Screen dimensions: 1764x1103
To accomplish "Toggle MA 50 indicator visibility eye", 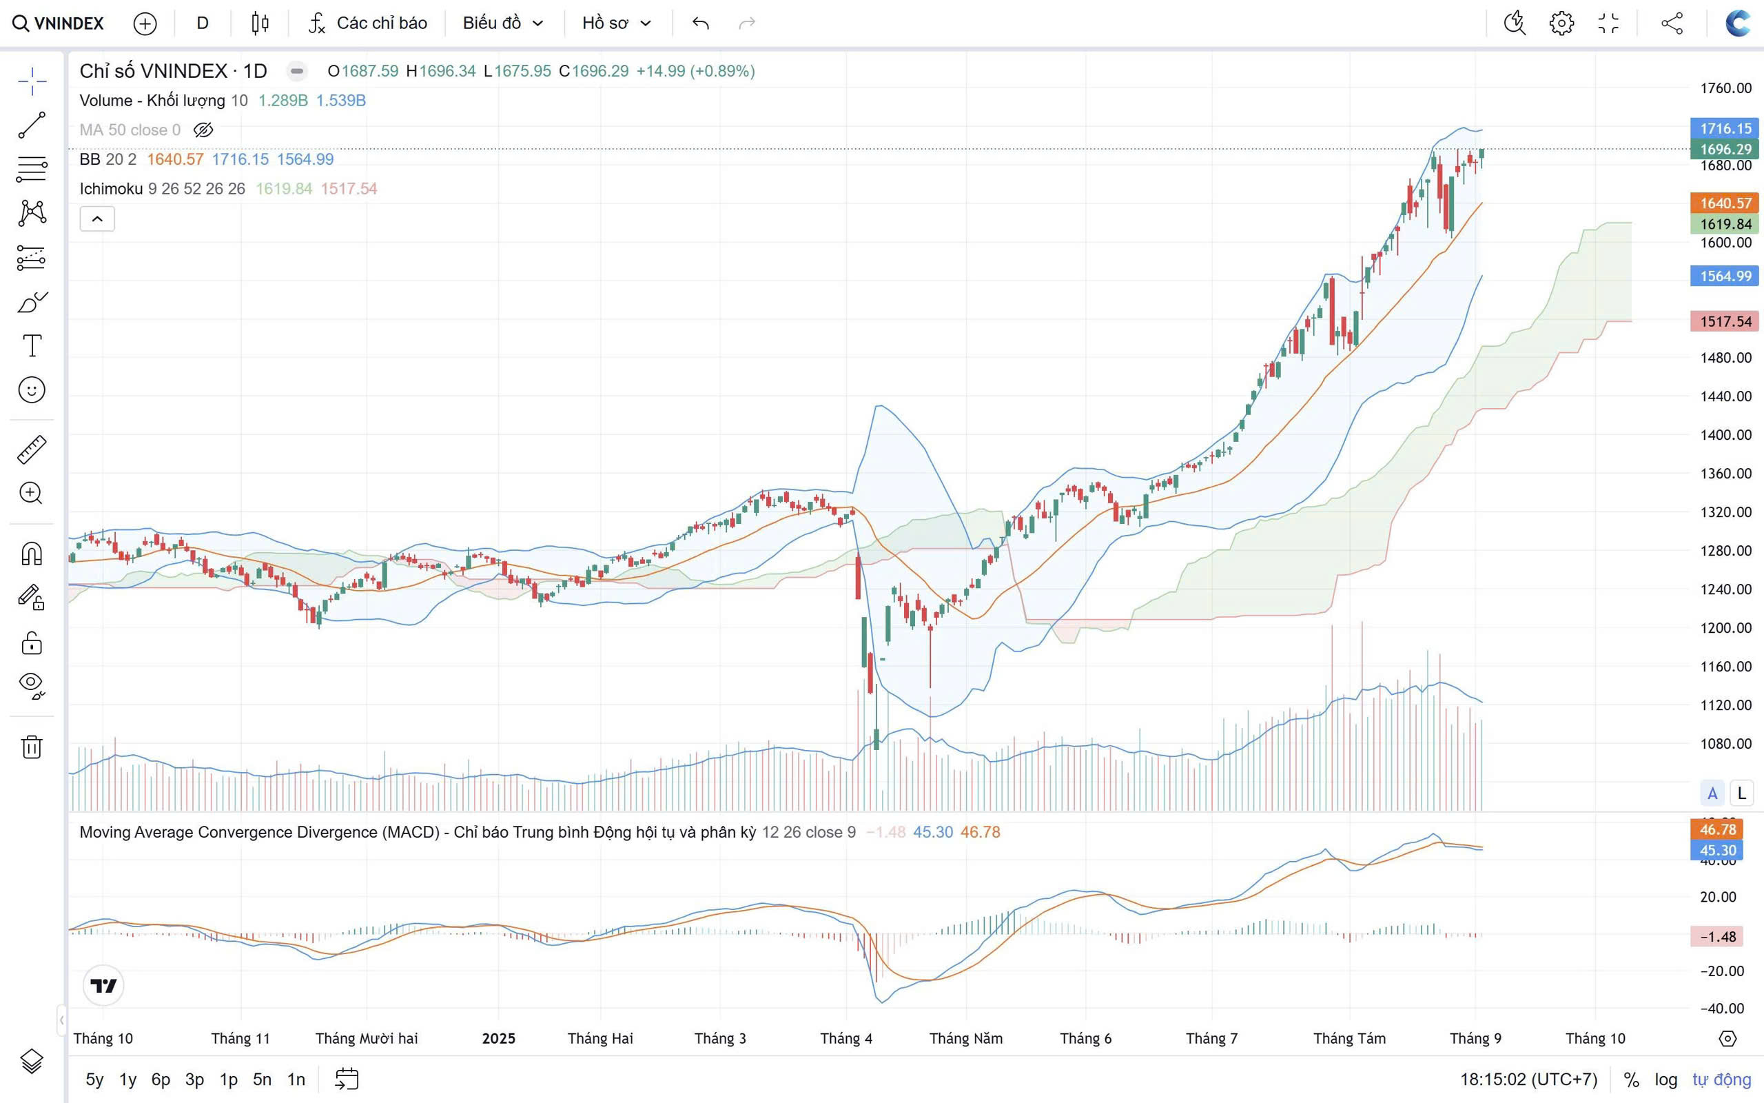I will point(203,130).
